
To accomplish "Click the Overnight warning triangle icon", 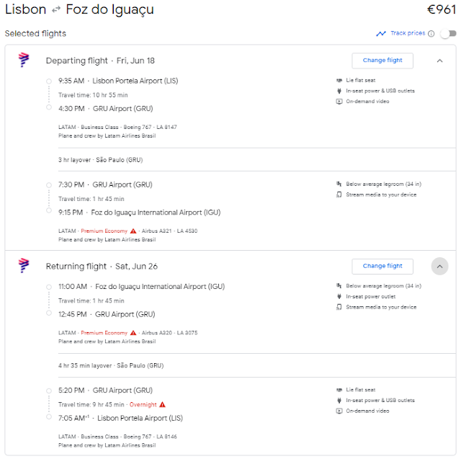I will pos(162,405).
